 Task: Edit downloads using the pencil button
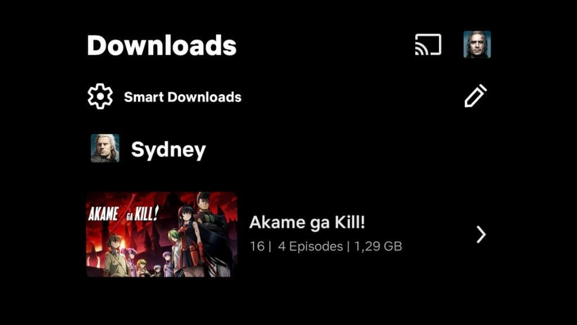(x=476, y=96)
